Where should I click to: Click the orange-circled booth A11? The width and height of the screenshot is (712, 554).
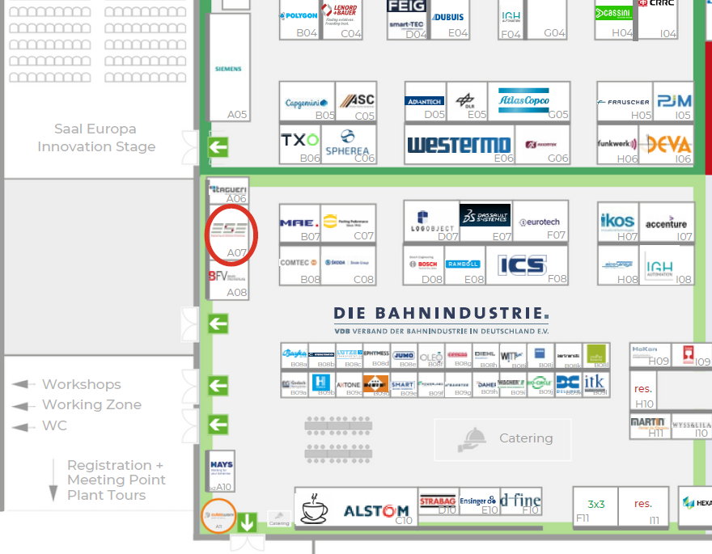(218, 516)
